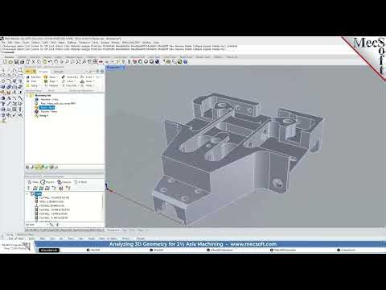Click the Machine button in Machine Setup
This screenshot has width=386, height=290.
coord(34,77)
